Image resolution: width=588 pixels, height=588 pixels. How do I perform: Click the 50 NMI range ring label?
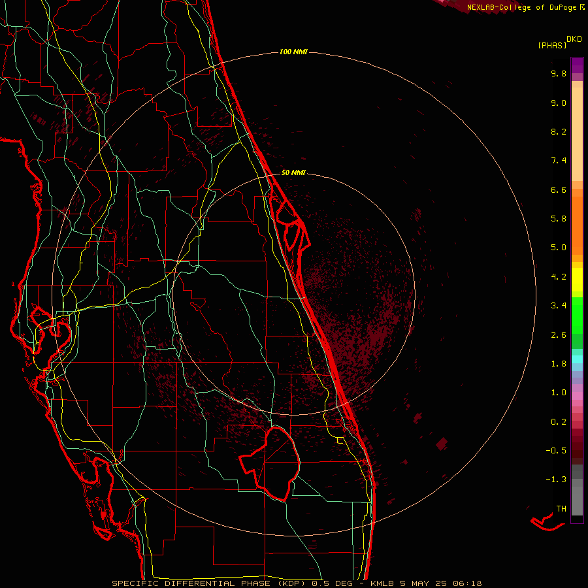(293, 172)
